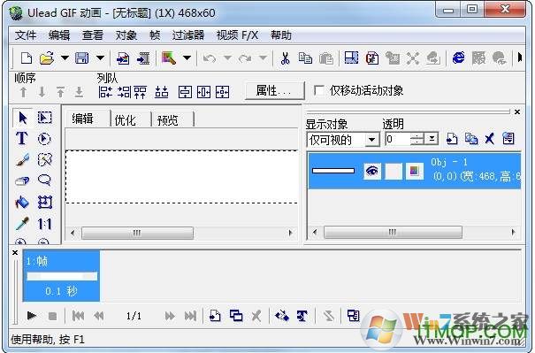Open the 对象 menu
535x353 pixels.
(x=126, y=35)
